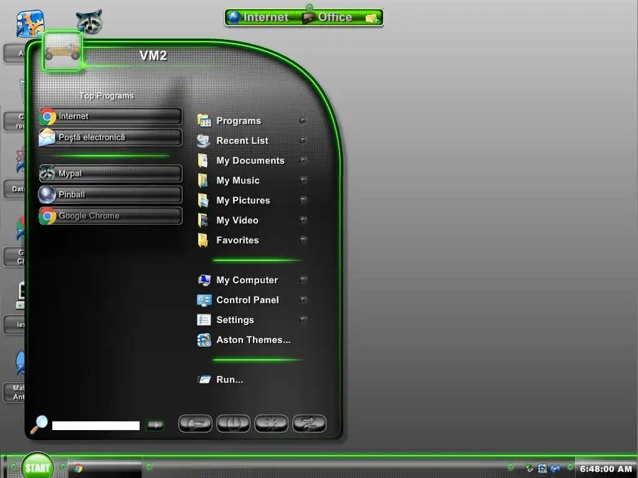Expand the My Music submenu dot
Screen dimensions: 638x478
point(303,180)
